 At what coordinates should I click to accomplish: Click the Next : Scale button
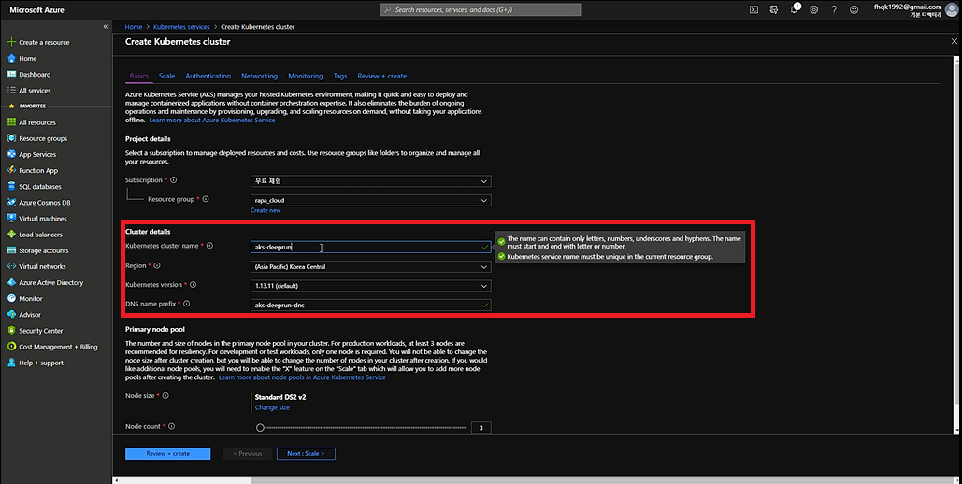point(306,453)
